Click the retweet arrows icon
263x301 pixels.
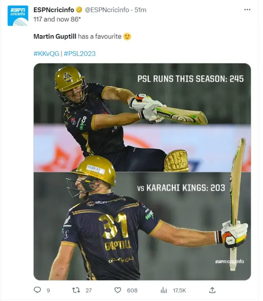[x=76, y=290]
